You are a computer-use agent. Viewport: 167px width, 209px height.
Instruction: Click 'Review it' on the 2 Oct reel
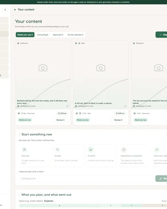tap(118, 120)
